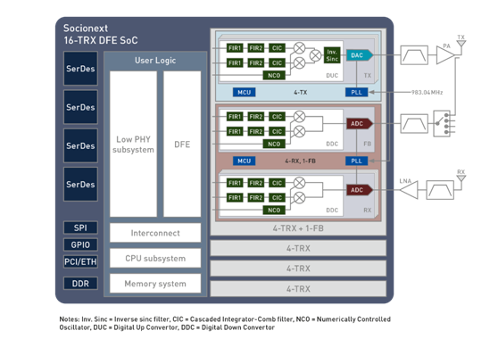Click the upper mixer in the FB DDC

[x=299, y=117]
